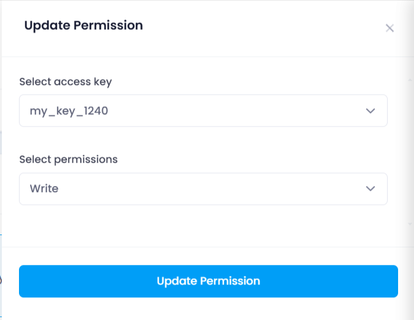Click the vertical scrollbar track on right
Image resolution: width=414 pixels, height=320 pixels.
[x=410, y=152]
